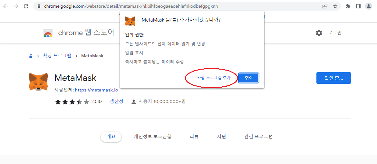Click the 확장 프로그램 추가 button

(214, 78)
